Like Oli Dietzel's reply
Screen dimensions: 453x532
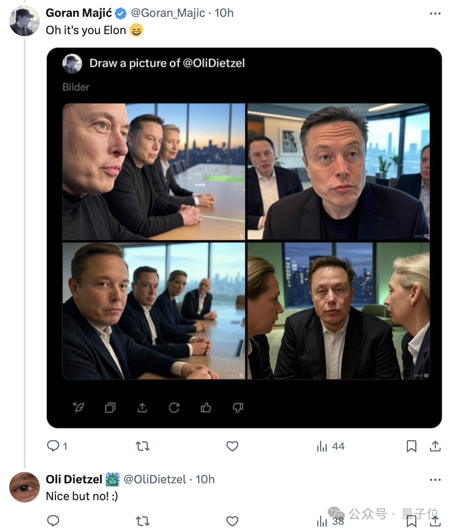(232, 521)
